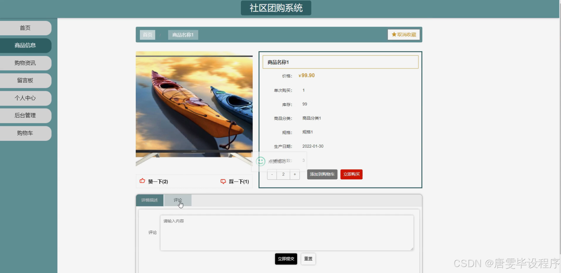
Task: Click the kayak product image
Action: [194, 109]
